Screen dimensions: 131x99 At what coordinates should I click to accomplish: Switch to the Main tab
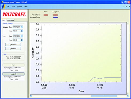pos(3,20)
